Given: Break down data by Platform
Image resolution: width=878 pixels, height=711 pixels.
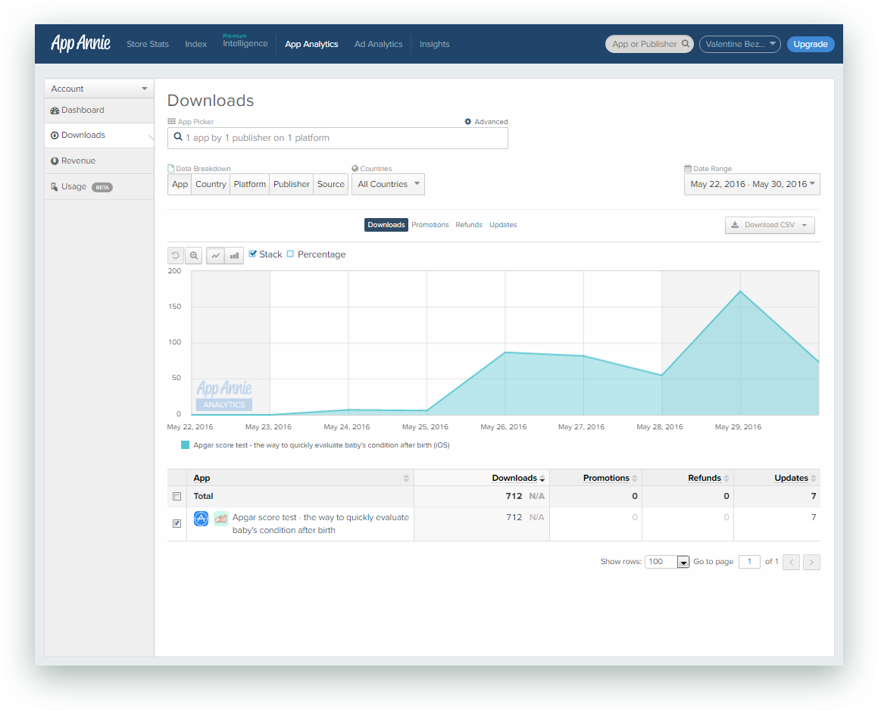Looking at the screenshot, I should pyautogui.click(x=250, y=184).
